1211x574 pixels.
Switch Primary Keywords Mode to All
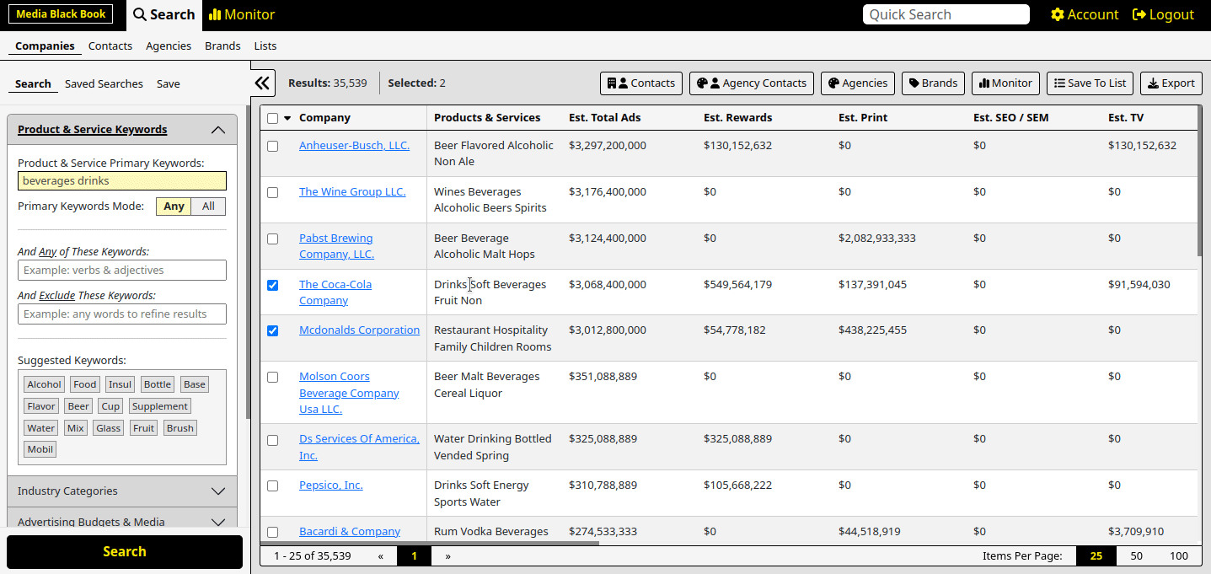tap(208, 207)
